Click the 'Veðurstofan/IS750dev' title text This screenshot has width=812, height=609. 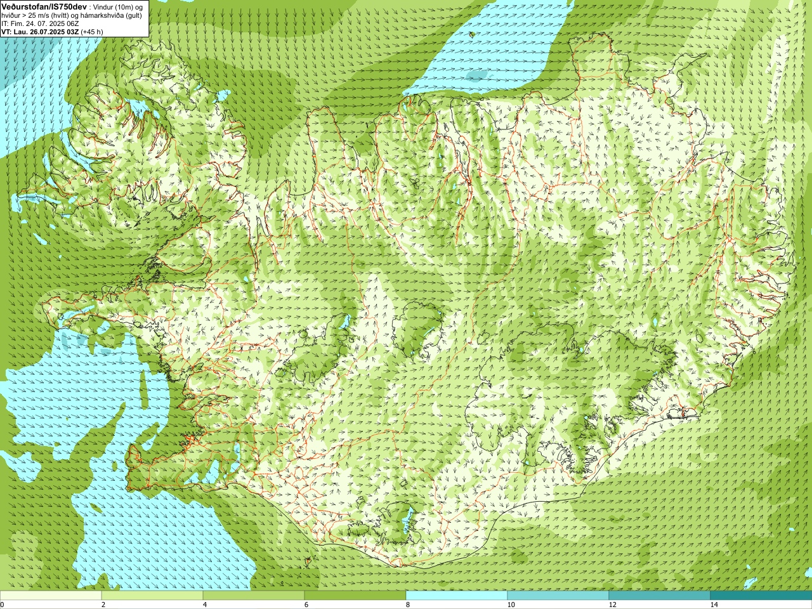pyautogui.click(x=44, y=6)
